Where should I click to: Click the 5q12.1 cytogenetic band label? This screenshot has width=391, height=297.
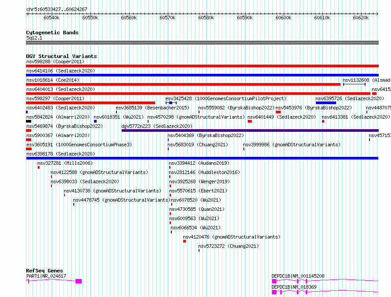pos(34,38)
